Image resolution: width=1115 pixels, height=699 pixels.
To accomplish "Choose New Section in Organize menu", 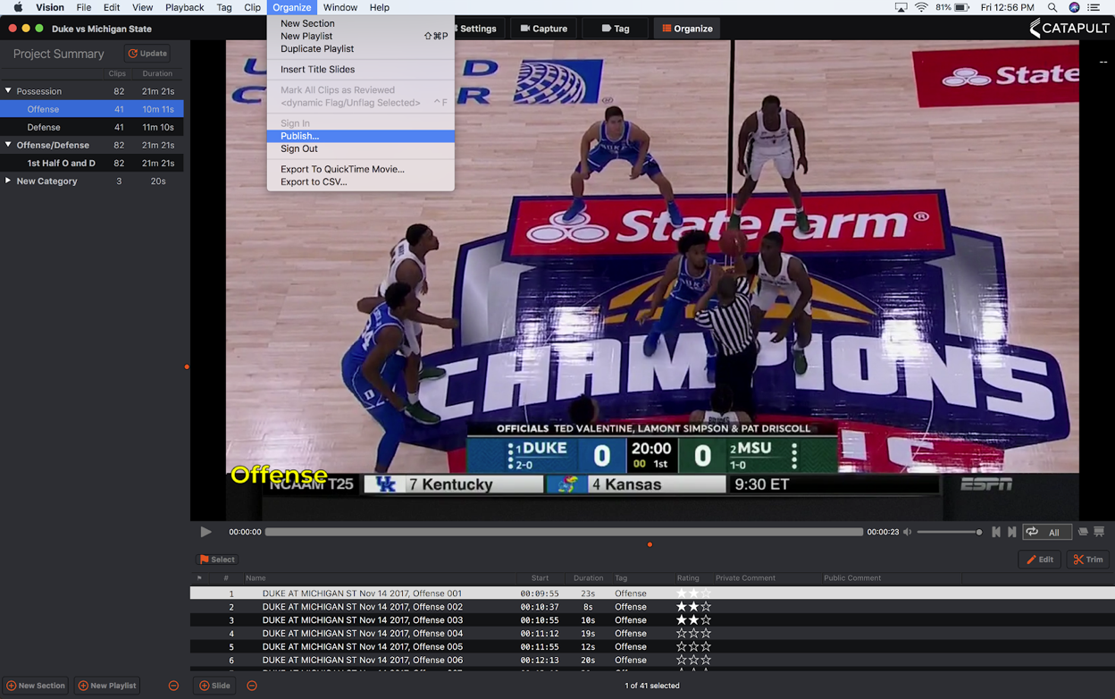I will point(360,23).
